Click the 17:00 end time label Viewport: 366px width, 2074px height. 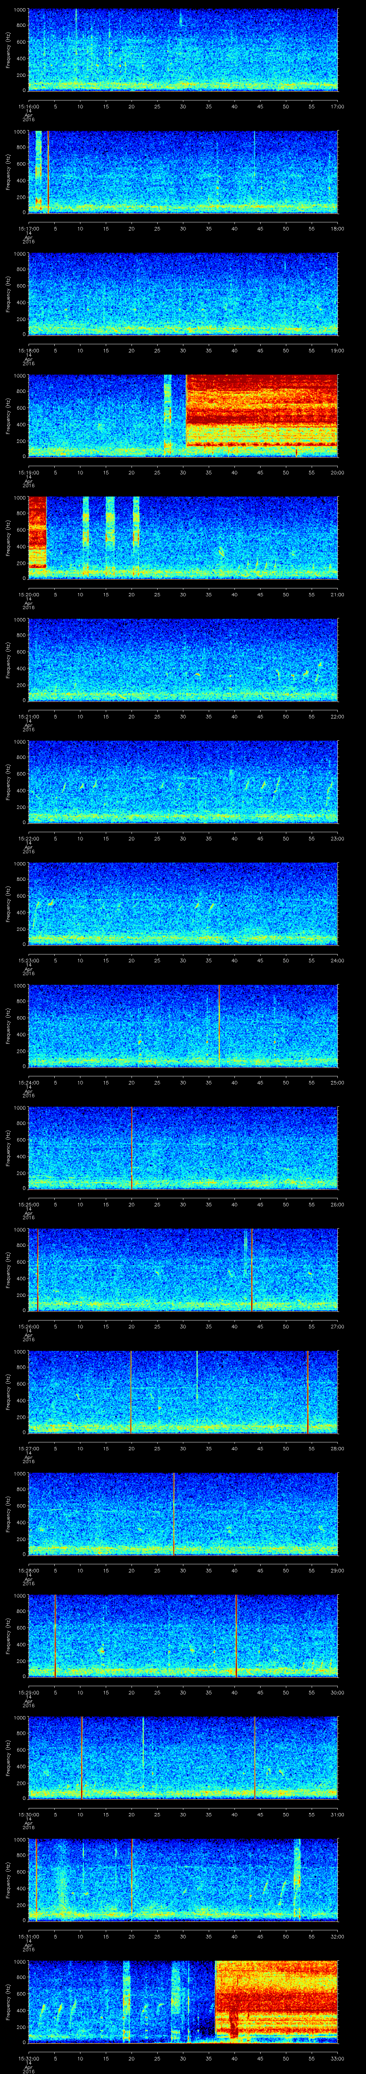click(x=338, y=105)
